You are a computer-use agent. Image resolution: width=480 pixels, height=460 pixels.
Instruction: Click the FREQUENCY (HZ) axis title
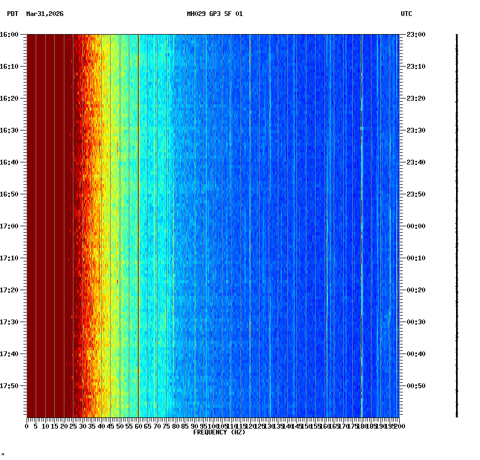(219, 432)
